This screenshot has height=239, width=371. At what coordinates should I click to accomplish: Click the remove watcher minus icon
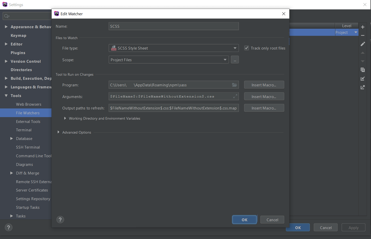click(x=363, y=35)
